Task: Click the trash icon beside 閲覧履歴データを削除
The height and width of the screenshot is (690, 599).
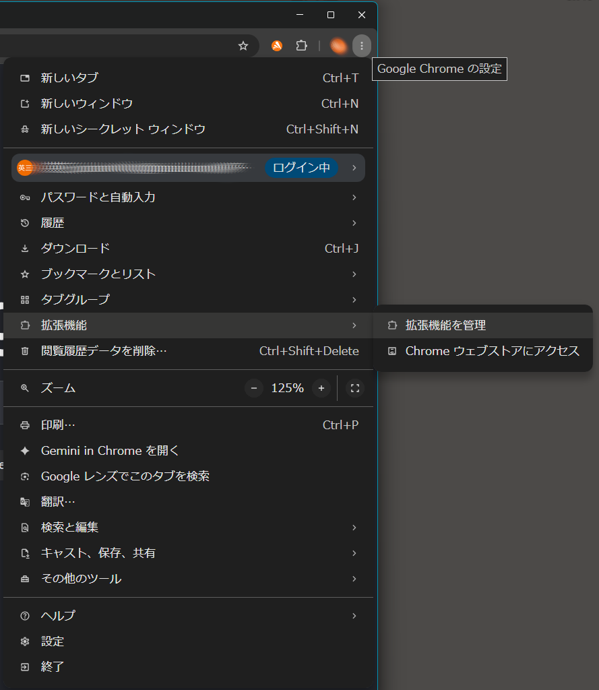Action: click(25, 351)
